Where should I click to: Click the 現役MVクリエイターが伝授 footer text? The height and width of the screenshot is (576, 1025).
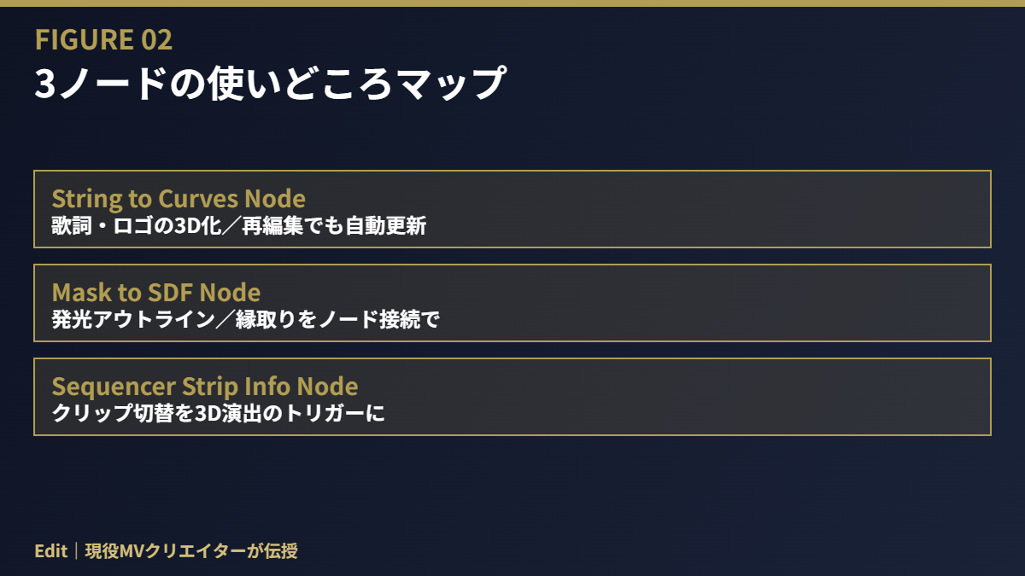pos(191,551)
